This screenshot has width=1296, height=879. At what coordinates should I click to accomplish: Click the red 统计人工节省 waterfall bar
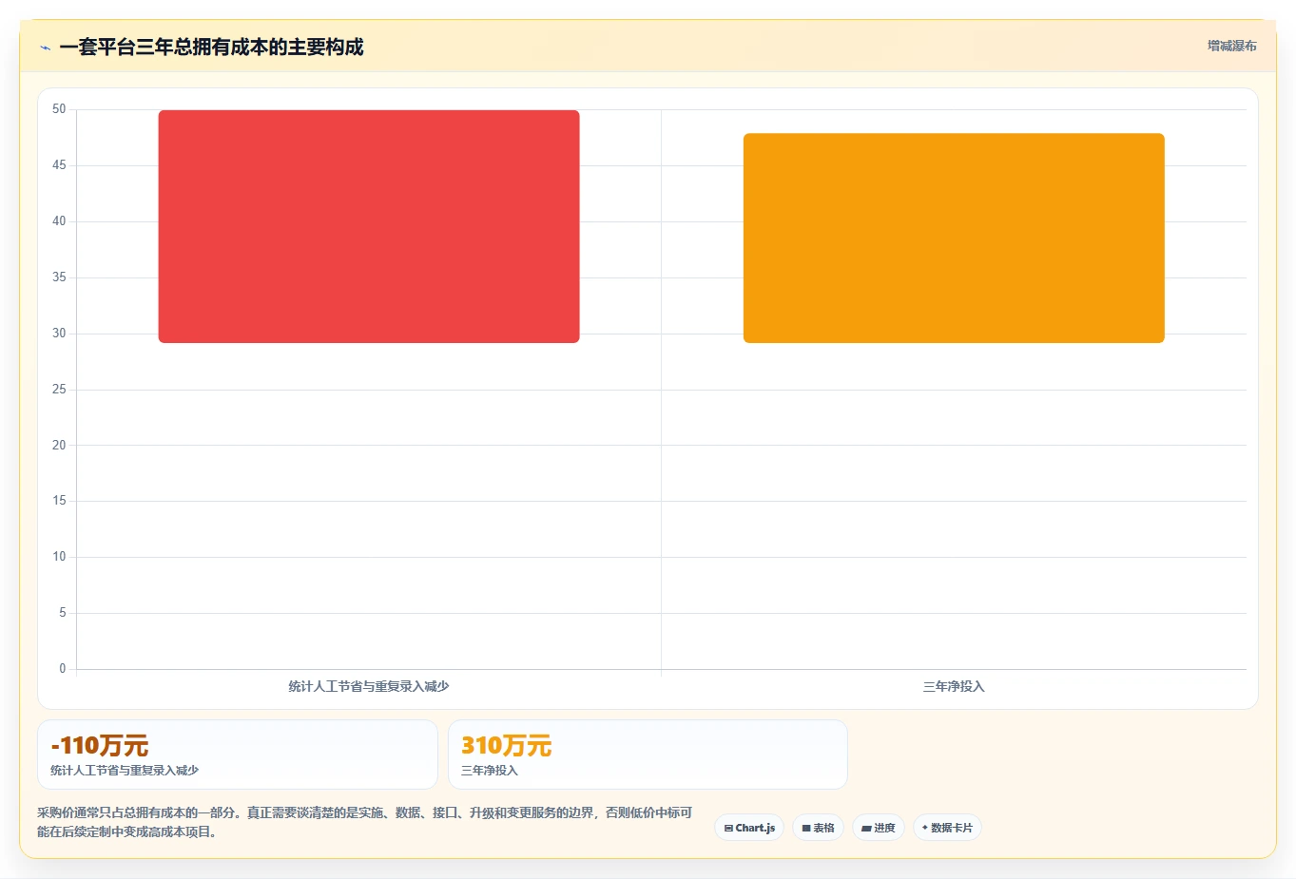coord(369,226)
